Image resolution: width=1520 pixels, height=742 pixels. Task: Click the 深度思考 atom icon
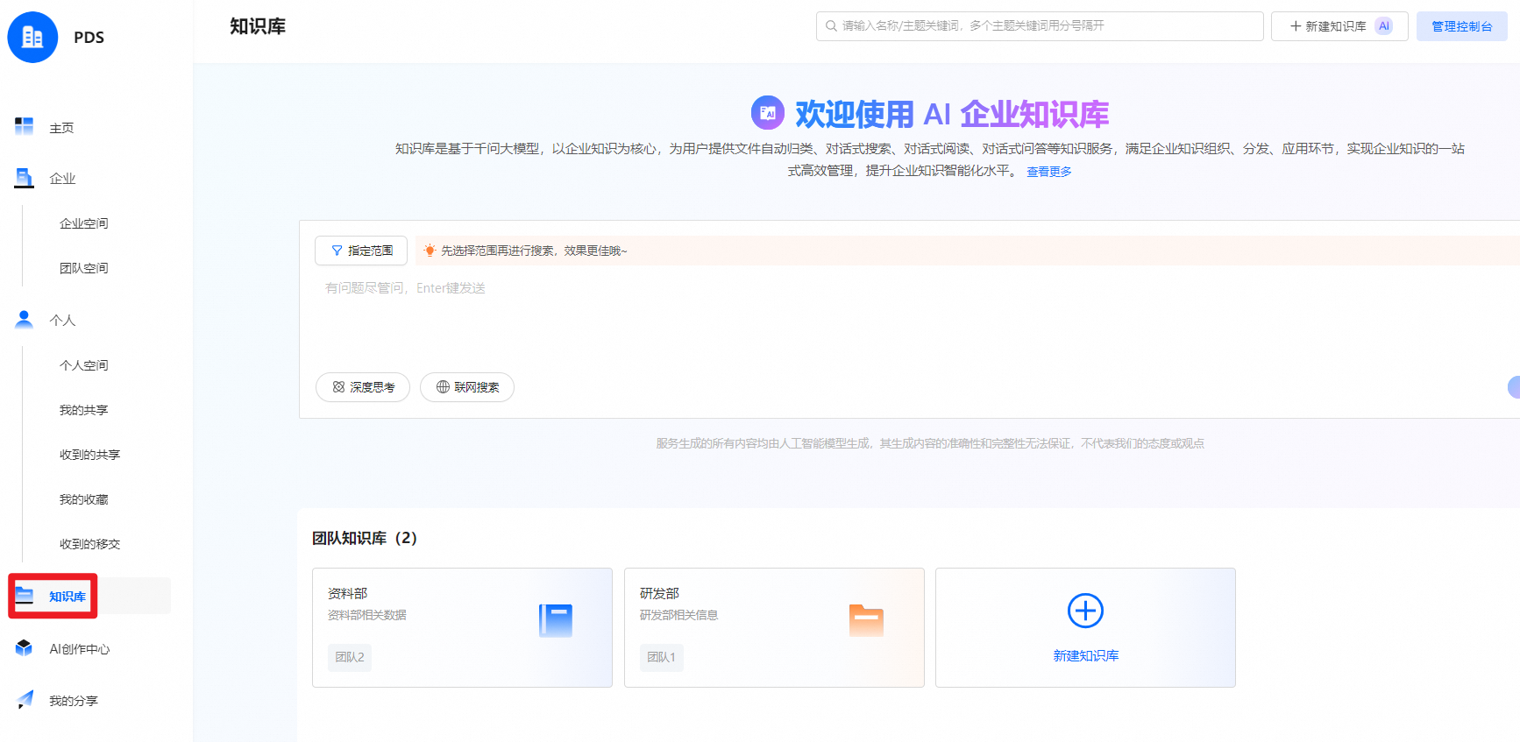[338, 387]
